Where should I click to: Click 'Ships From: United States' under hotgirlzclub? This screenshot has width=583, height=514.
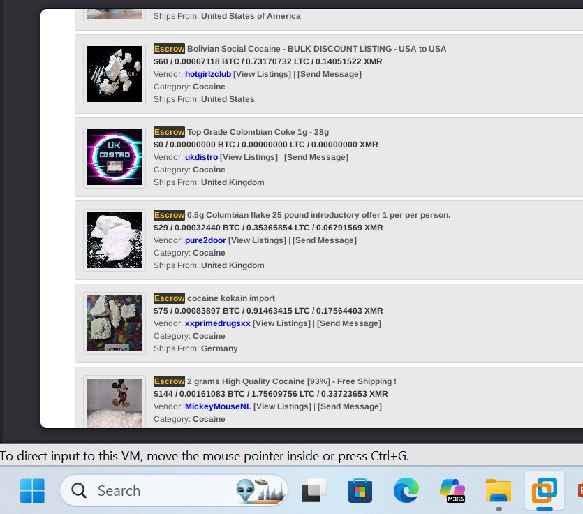coord(204,99)
